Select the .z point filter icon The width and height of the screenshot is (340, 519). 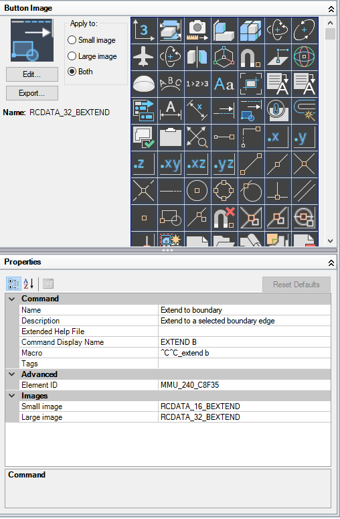(144, 165)
